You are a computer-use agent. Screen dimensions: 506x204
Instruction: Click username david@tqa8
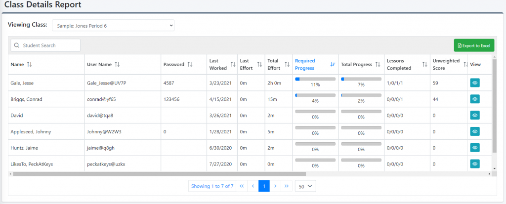100,115
